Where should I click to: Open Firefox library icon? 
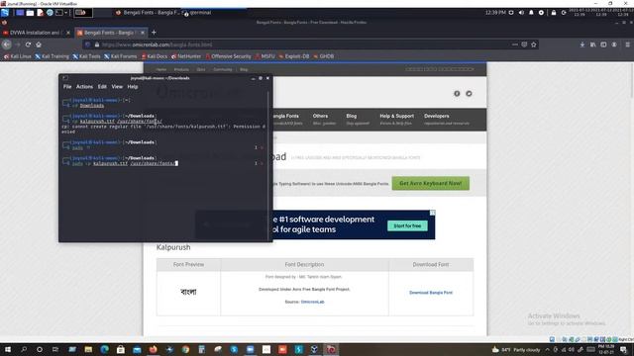click(x=592, y=44)
